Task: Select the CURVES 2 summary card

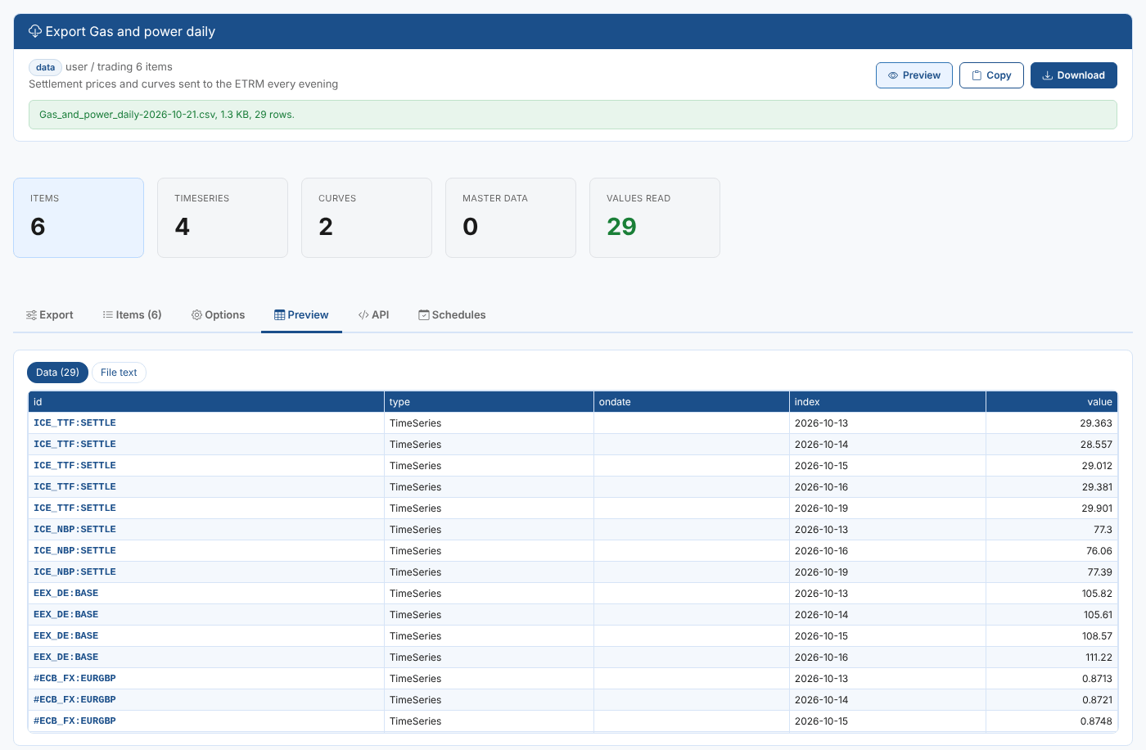Action: click(x=367, y=218)
